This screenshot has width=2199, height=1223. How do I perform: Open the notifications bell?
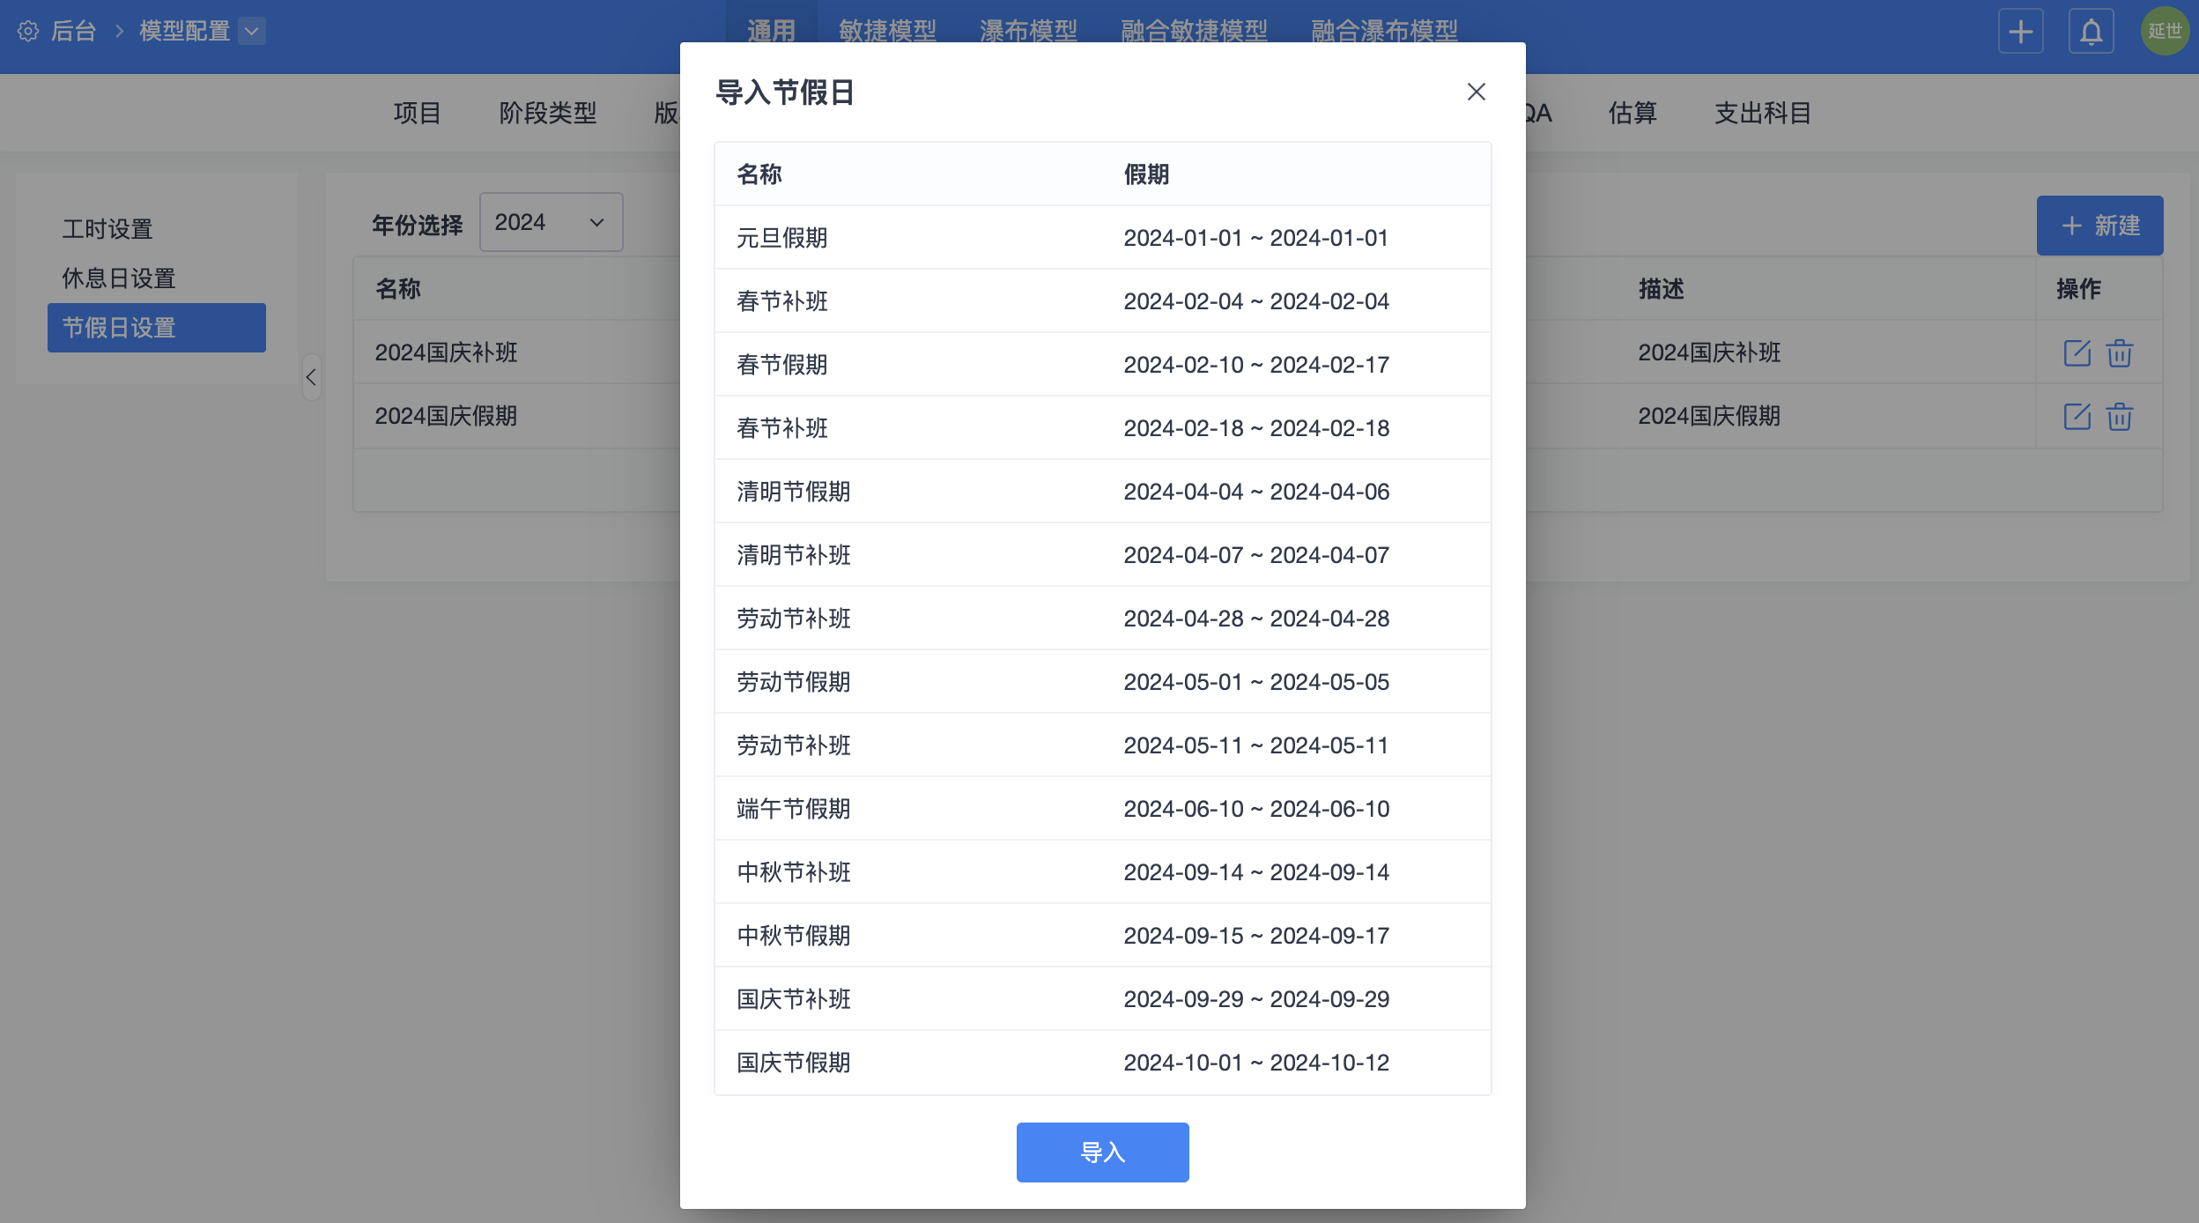pyautogui.click(x=2091, y=32)
